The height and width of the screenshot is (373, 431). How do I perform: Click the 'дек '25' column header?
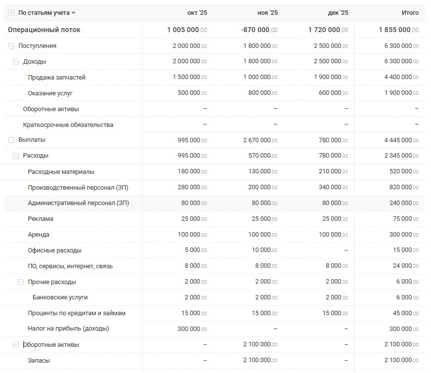coord(338,13)
